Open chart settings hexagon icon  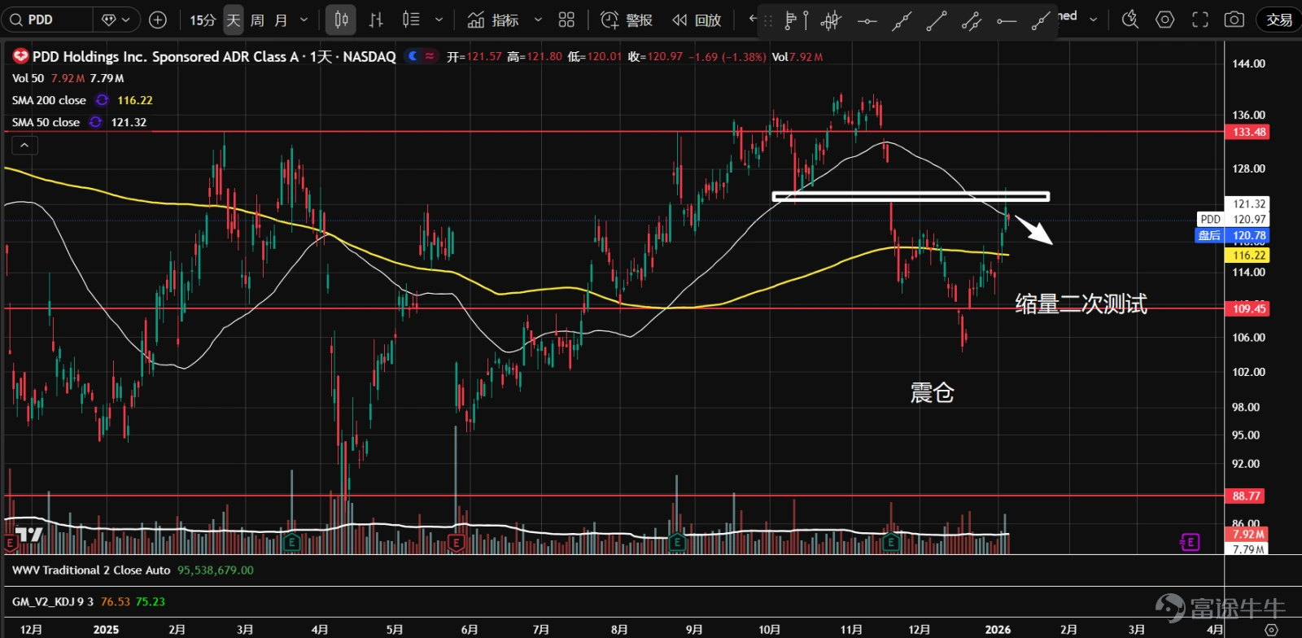(x=1165, y=20)
